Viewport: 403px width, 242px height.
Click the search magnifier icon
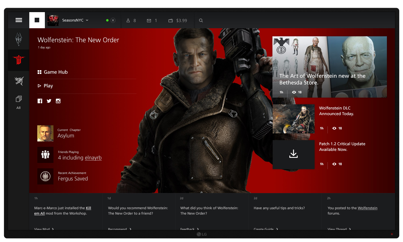pos(201,20)
